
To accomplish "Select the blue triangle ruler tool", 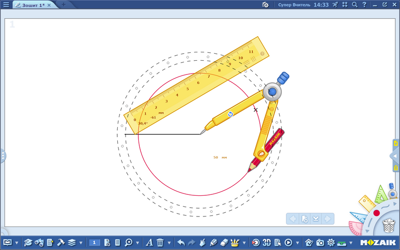I will (x=358, y=217).
